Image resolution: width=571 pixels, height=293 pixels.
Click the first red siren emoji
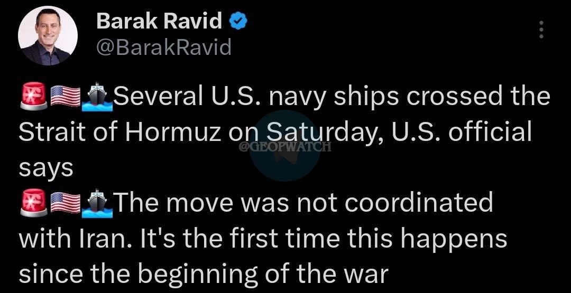(x=33, y=97)
